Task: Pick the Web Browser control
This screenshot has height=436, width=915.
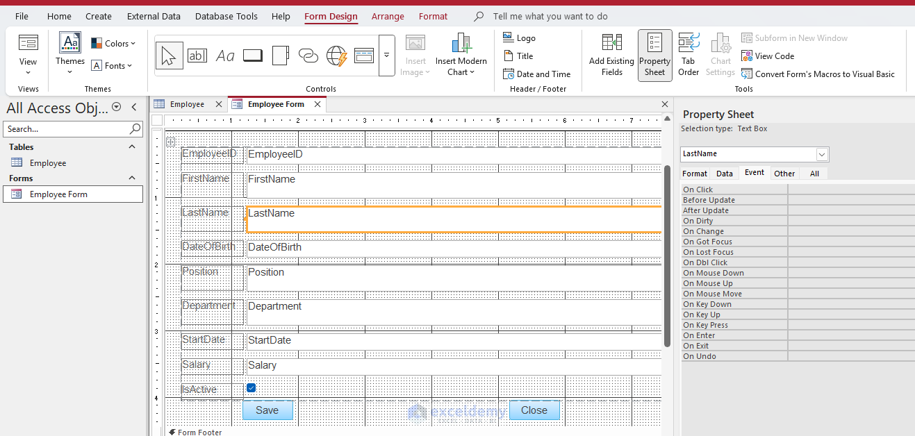Action: point(336,56)
